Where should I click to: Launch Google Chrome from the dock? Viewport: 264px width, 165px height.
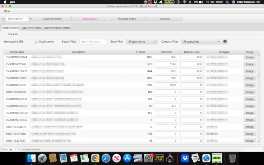click(x=95, y=158)
